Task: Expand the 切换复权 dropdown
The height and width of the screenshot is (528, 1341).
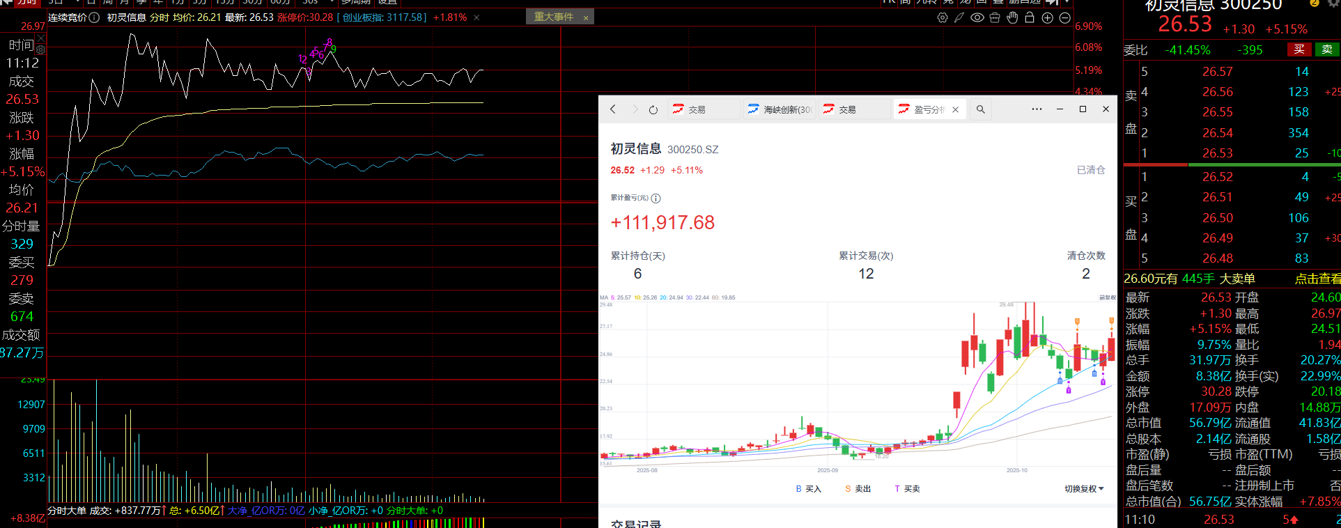Action: coord(1085,489)
